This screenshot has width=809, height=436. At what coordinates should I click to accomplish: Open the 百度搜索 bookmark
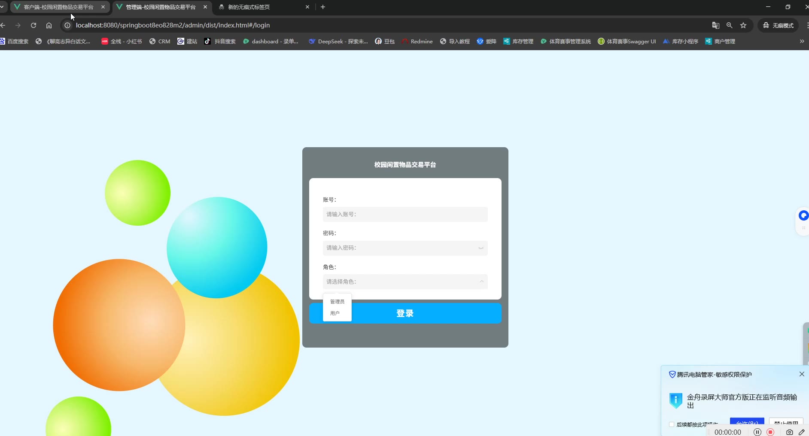(14, 41)
